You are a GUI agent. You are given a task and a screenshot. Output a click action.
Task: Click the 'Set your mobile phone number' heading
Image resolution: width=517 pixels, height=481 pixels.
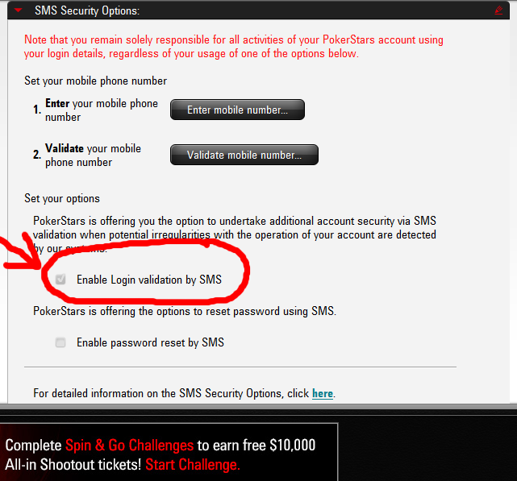pos(96,81)
